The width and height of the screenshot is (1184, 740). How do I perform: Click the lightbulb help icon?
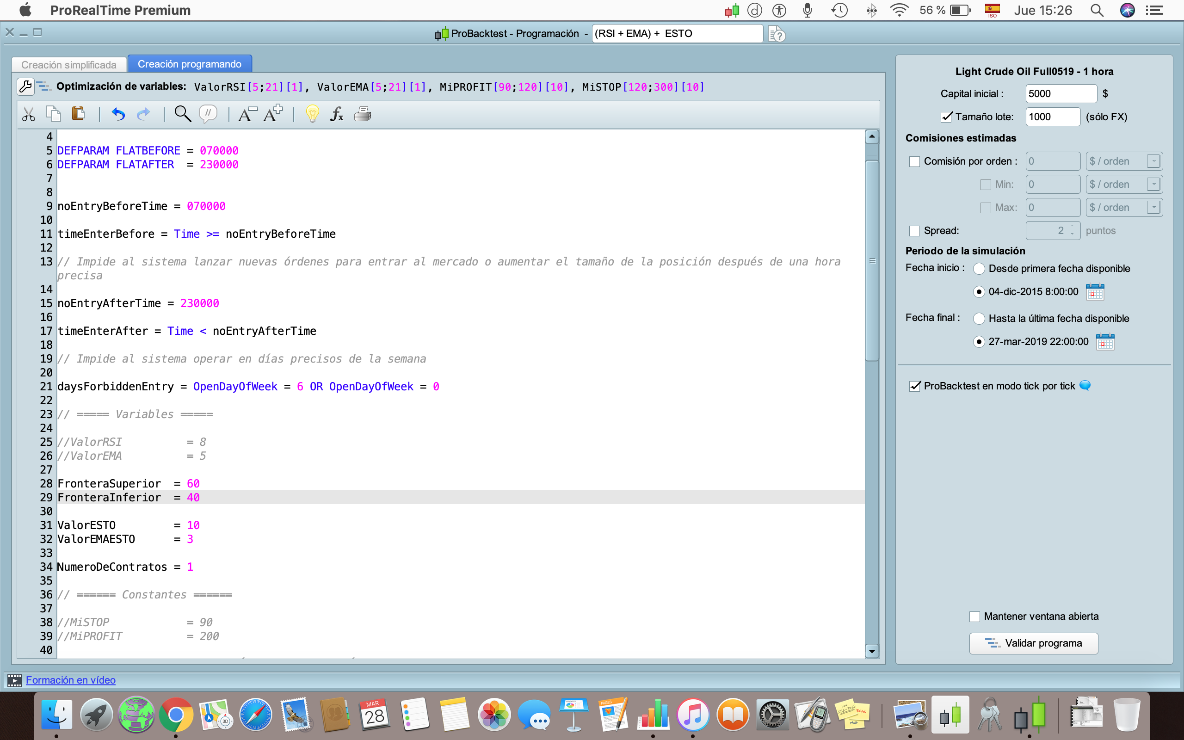[x=312, y=114]
